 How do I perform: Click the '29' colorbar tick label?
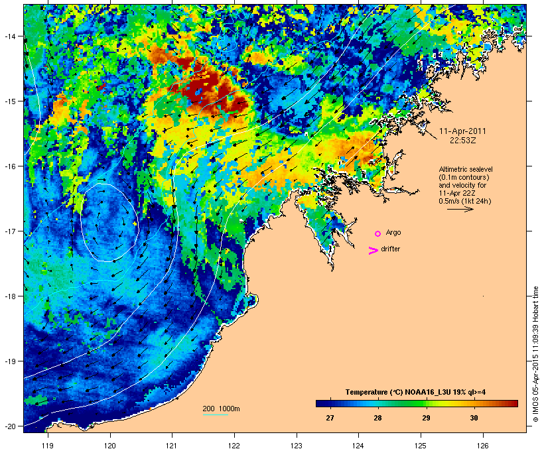pos(426,418)
